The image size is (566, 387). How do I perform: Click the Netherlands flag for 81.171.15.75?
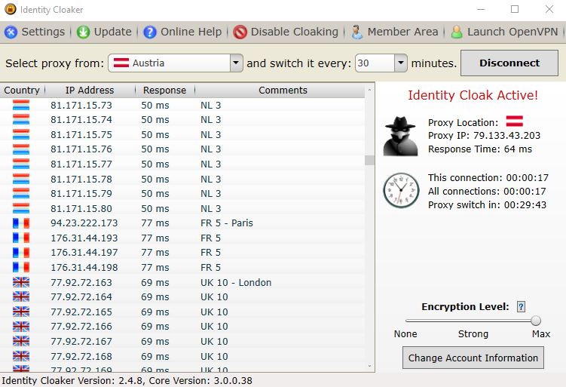click(21, 134)
